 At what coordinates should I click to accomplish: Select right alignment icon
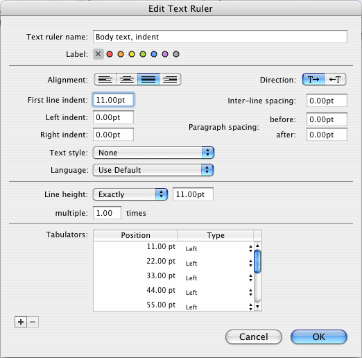click(170, 80)
